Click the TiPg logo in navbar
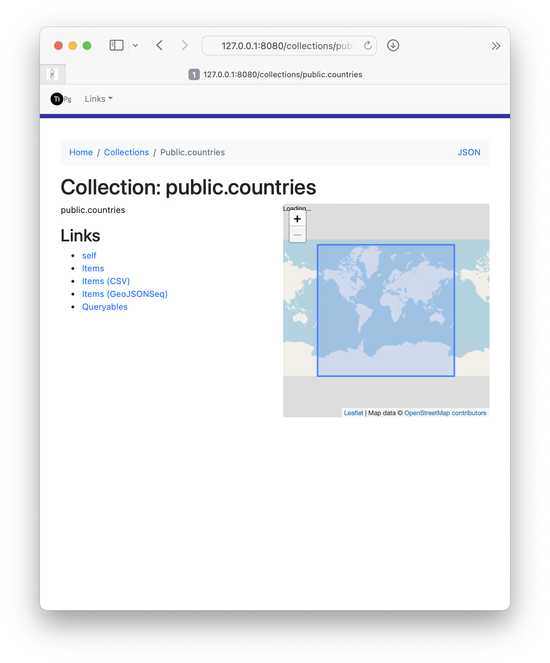This screenshot has width=550, height=663. click(x=61, y=99)
